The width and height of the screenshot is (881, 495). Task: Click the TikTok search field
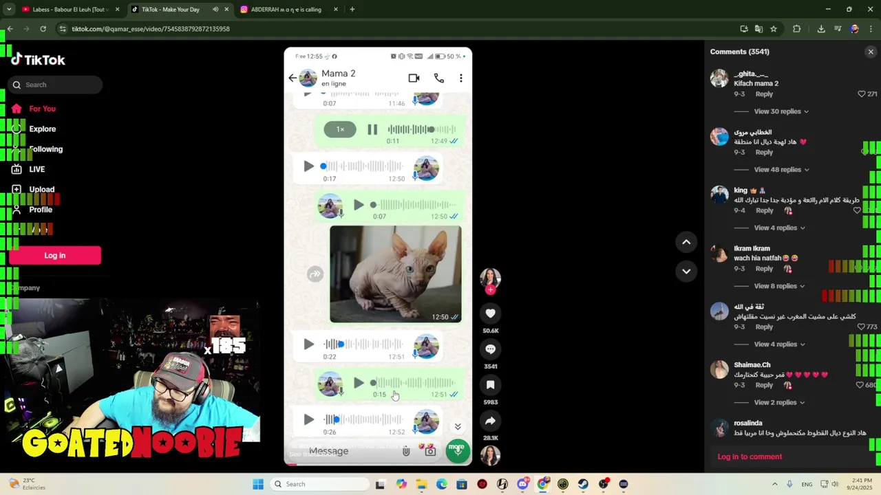tap(55, 85)
